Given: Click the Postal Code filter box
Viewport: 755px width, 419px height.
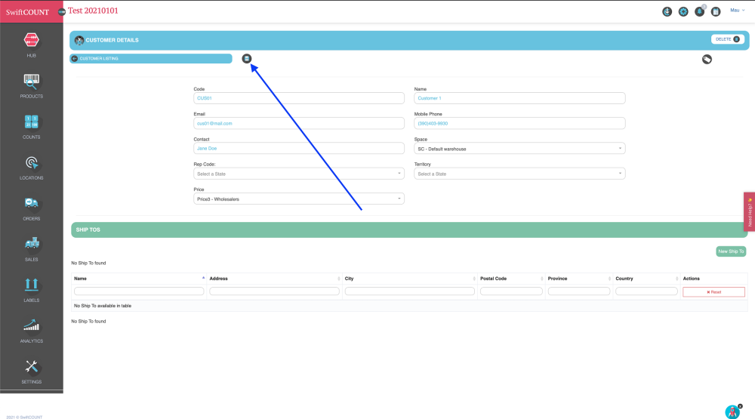Looking at the screenshot, I should coord(511,291).
